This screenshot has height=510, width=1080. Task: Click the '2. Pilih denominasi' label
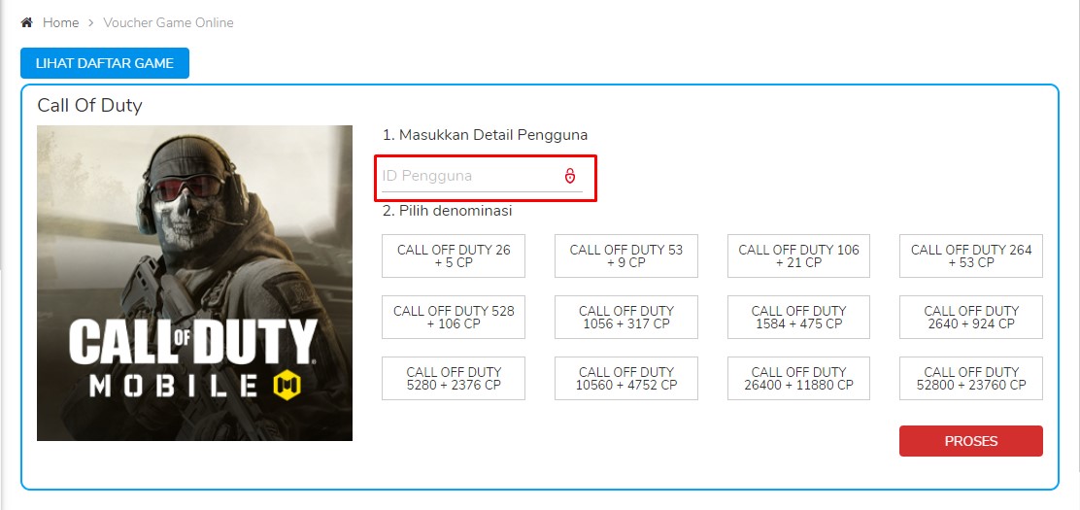click(x=447, y=211)
